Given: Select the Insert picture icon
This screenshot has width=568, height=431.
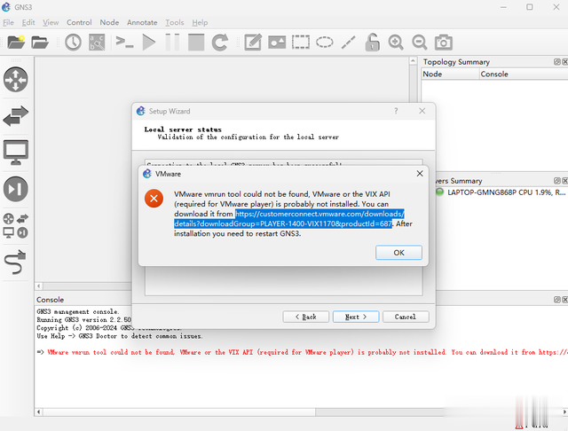Looking at the screenshot, I should [277, 43].
